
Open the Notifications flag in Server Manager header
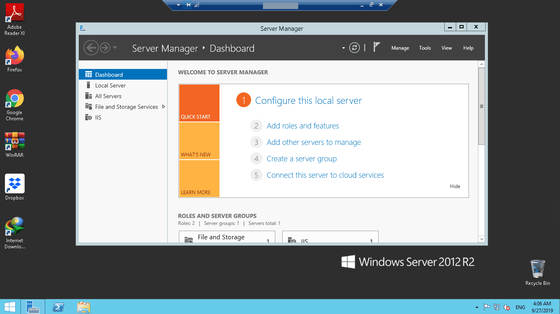pos(377,47)
